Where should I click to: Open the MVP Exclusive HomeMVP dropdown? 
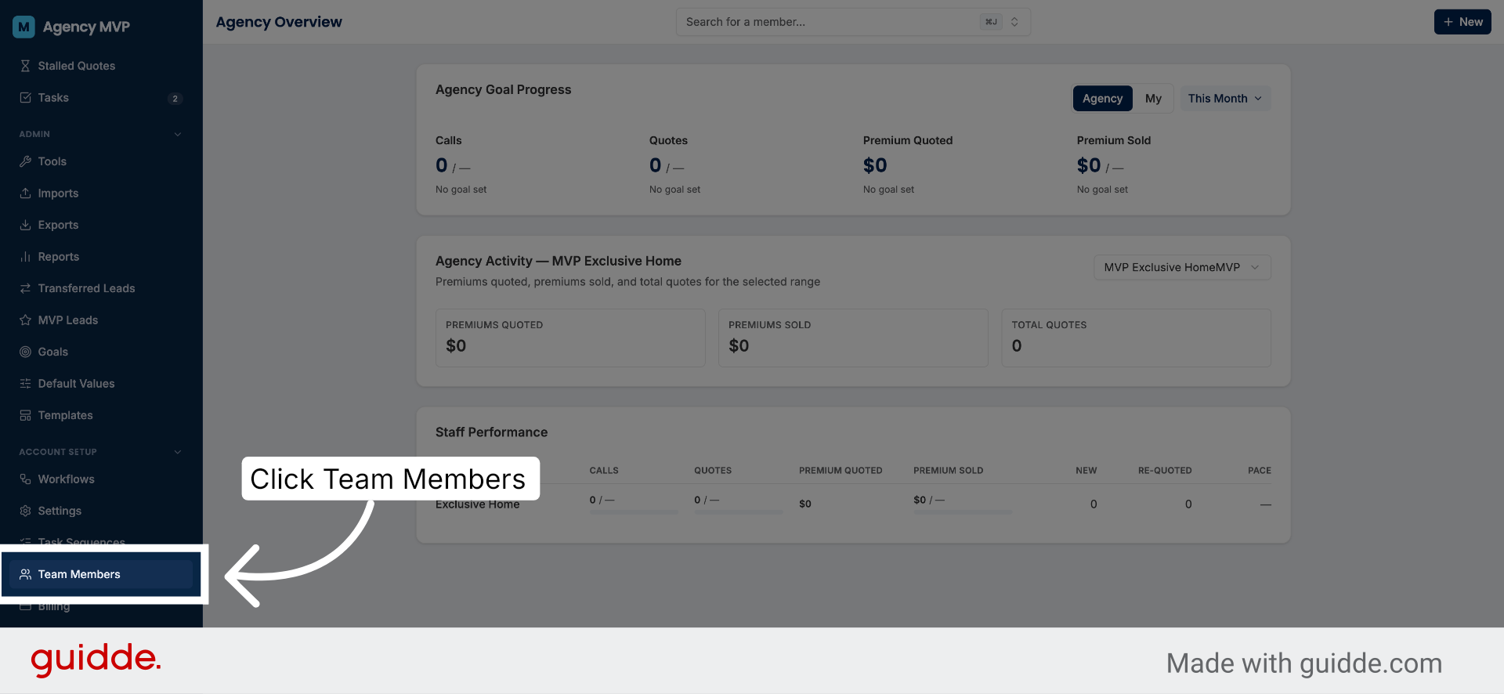[1182, 267]
